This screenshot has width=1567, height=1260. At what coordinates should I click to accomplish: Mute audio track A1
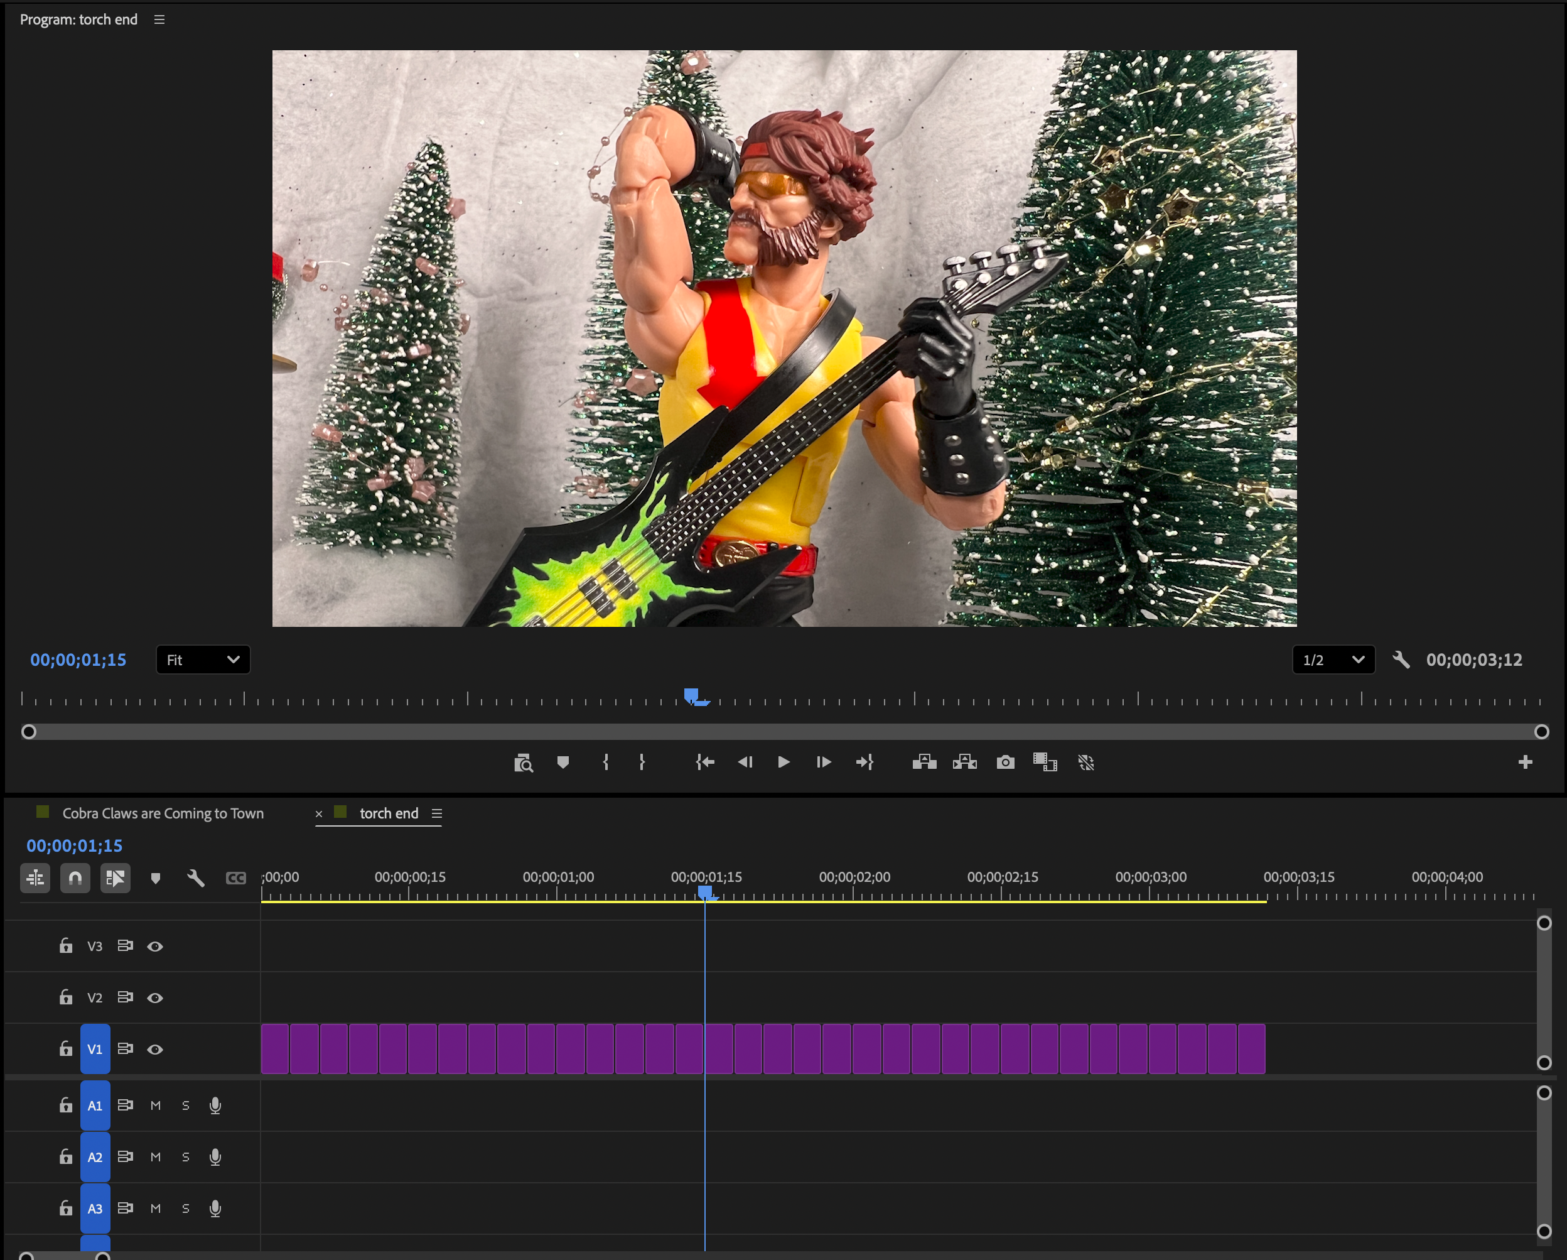[155, 1105]
